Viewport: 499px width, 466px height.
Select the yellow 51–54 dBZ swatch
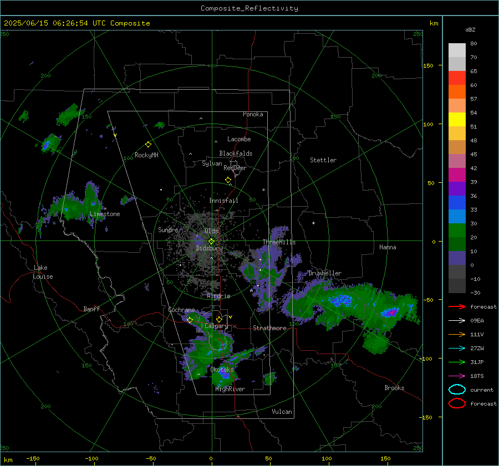click(457, 120)
